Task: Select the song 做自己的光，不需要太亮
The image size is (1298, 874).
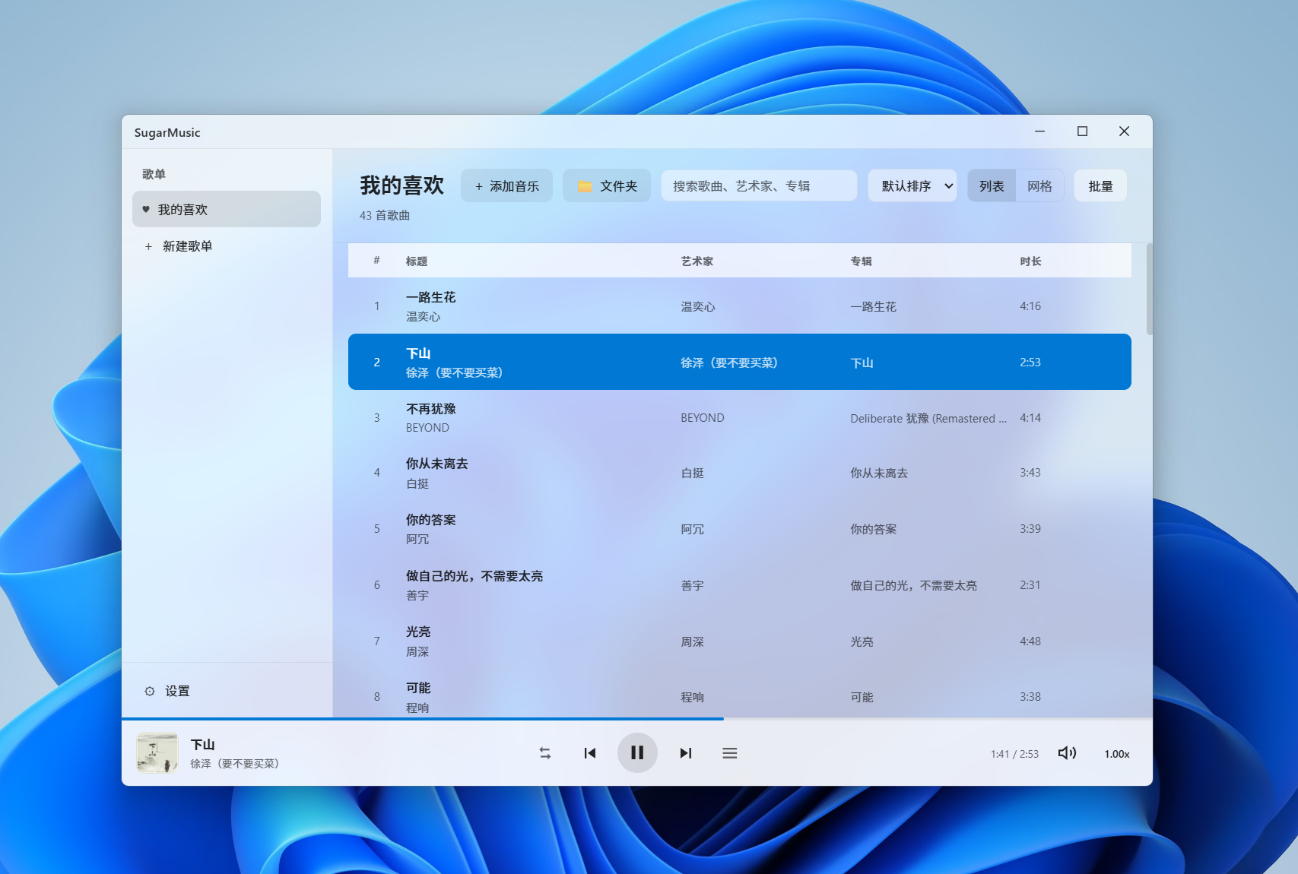Action: [x=740, y=585]
